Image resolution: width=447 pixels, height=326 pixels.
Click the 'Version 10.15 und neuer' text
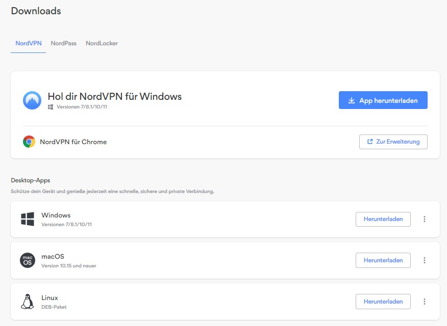pos(69,266)
